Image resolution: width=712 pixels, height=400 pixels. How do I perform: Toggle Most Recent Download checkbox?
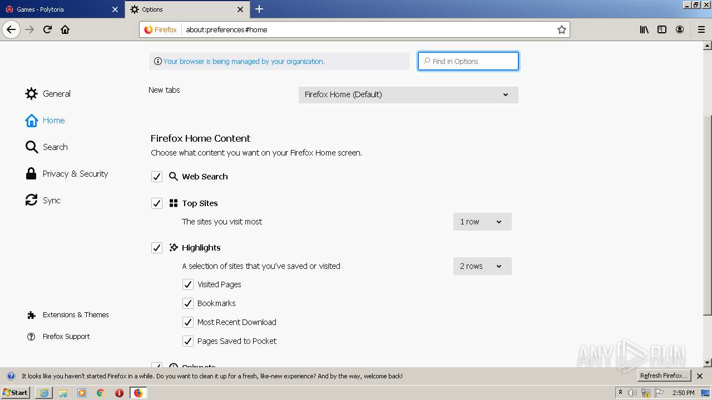188,322
